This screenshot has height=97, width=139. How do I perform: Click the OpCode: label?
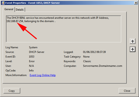coord(11,70)
